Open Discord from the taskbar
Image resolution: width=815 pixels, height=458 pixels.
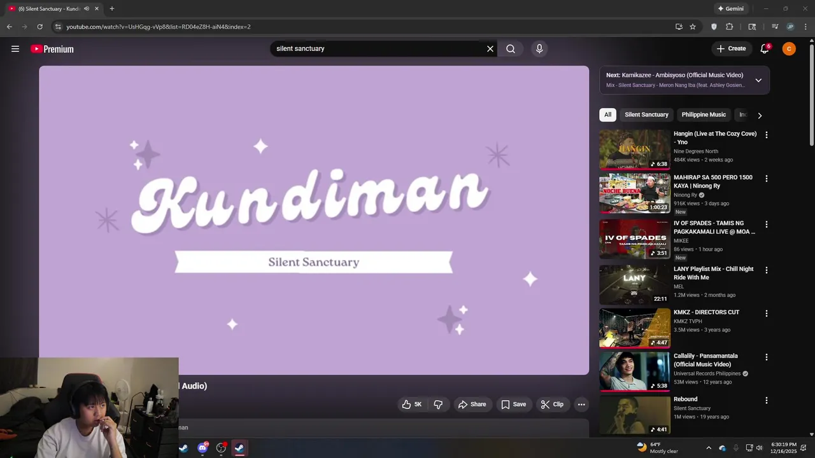point(202,448)
